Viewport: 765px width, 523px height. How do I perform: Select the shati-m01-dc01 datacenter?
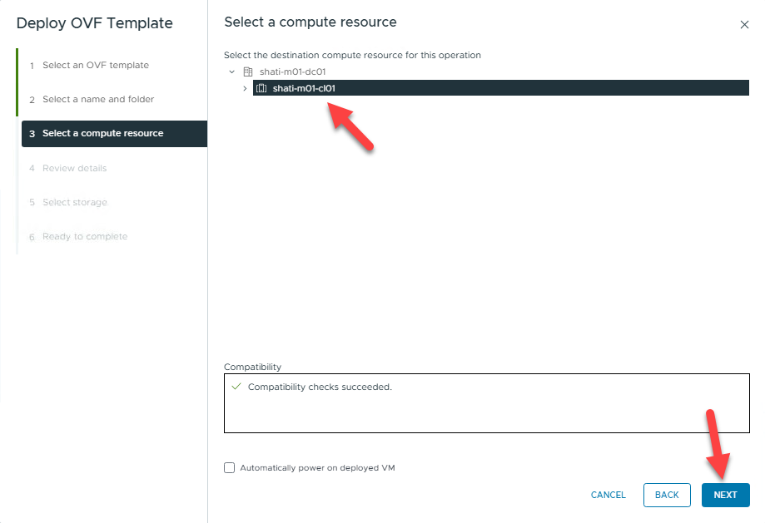(x=292, y=72)
